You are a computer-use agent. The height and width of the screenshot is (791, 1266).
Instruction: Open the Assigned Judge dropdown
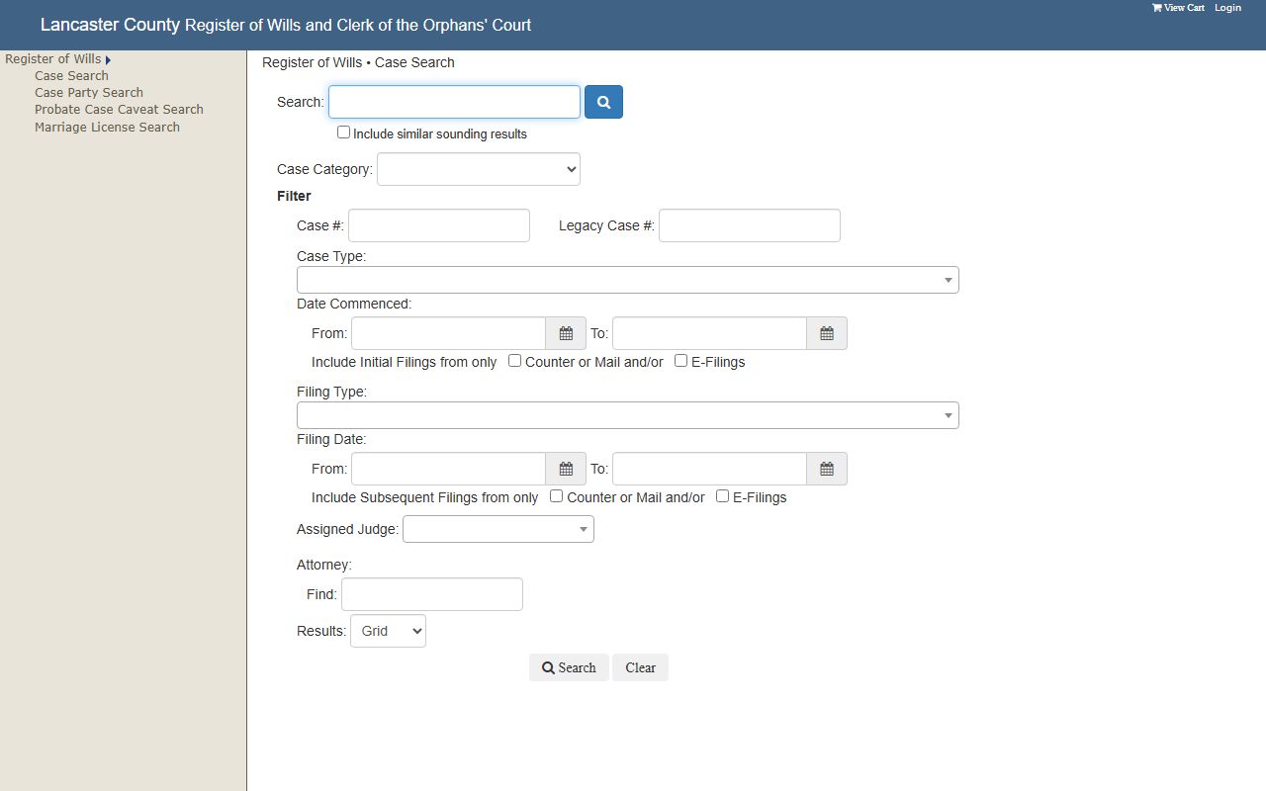(498, 529)
